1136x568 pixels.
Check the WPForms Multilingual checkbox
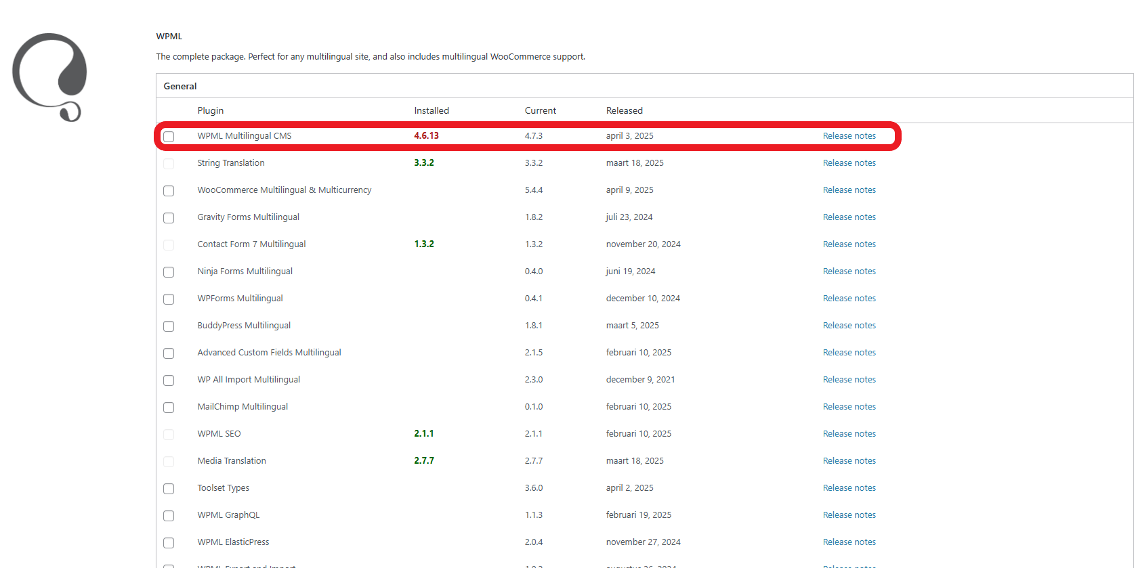click(x=169, y=299)
